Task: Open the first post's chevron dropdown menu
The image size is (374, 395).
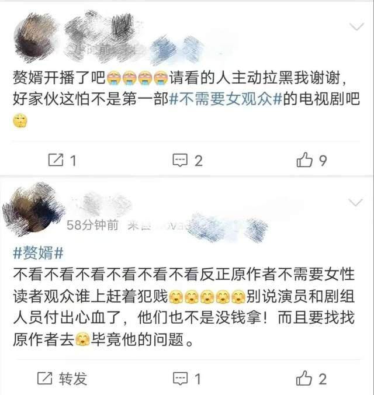Action: pos(356,26)
